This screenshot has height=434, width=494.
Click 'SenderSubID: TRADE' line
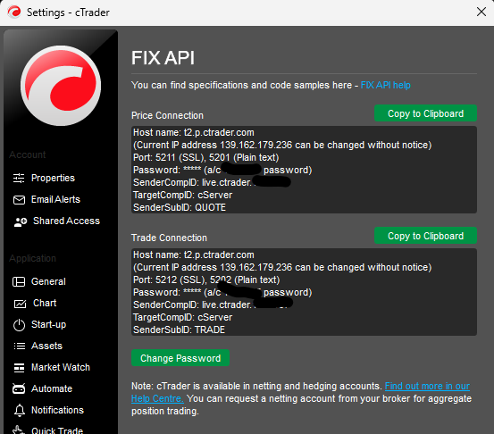tap(179, 330)
